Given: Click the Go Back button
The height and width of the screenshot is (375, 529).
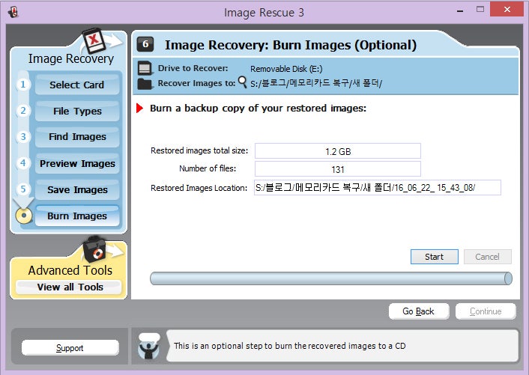Looking at the screenshot, I should (419, 311).
